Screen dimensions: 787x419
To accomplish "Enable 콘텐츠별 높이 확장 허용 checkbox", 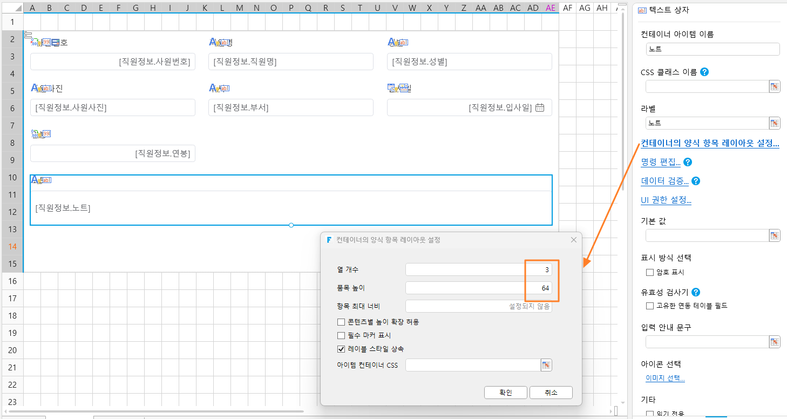I will click(341, 322).
